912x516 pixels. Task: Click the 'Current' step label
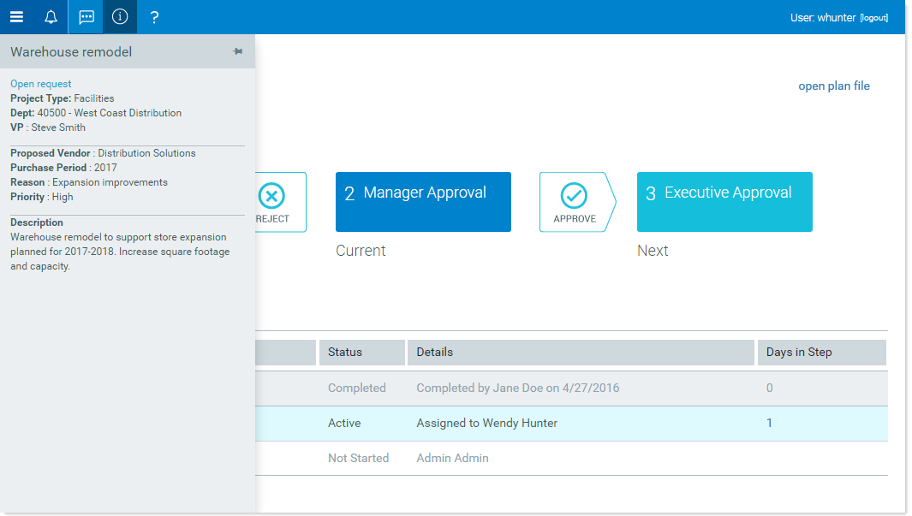[x=361, y=251]
